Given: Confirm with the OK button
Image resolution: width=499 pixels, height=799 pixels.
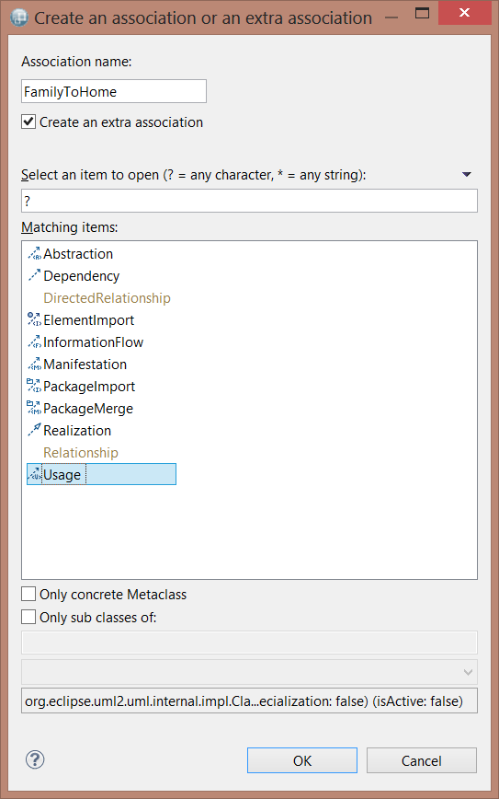Looking at the screenshot, I should [302, 760].
